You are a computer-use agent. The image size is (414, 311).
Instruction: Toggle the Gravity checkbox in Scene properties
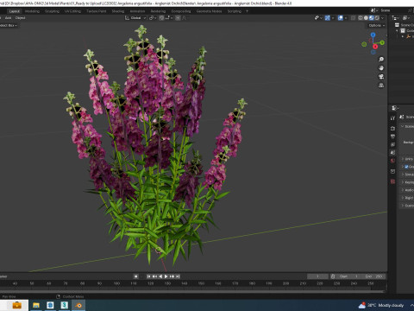pos(406,167)
